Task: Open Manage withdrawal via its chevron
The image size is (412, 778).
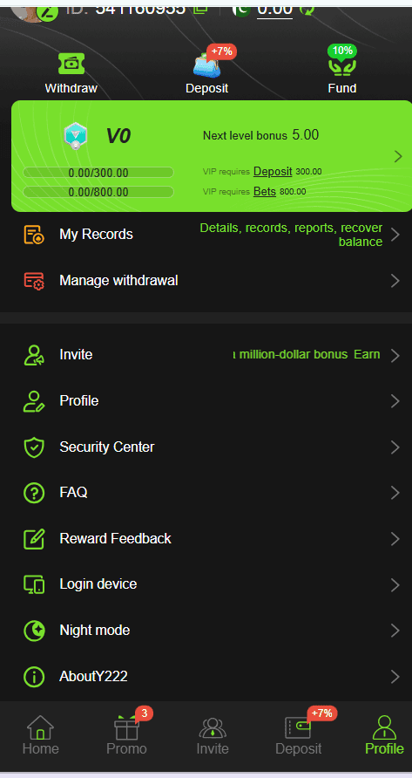Action: (x=395, y=281)
